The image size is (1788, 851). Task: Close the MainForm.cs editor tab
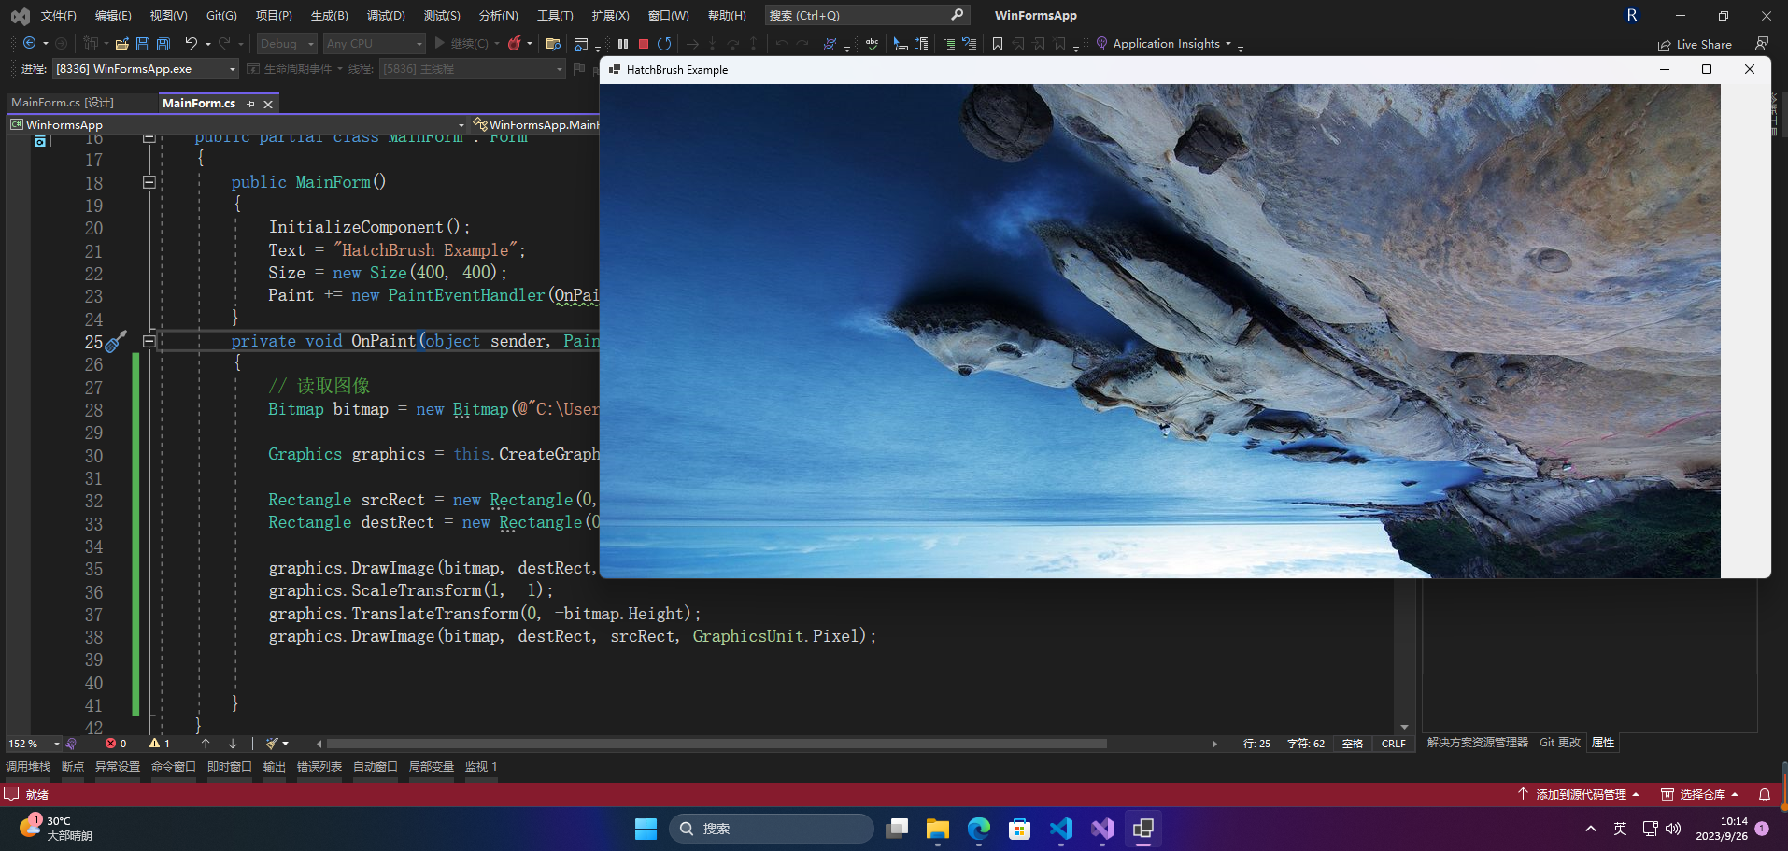(x=268, y=104)
